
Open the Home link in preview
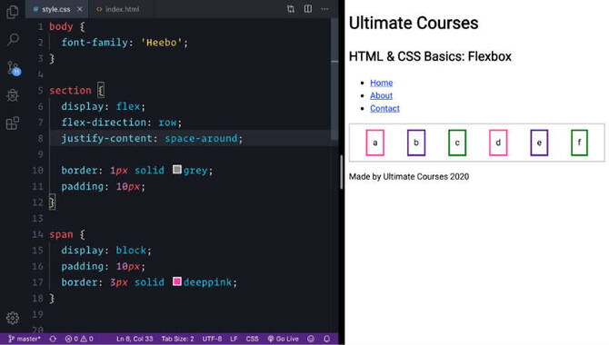point(382,83)
